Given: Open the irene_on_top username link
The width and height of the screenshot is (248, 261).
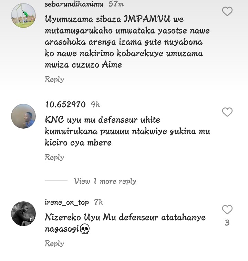Looking at the screenshot, I should (x=67, y=202).
